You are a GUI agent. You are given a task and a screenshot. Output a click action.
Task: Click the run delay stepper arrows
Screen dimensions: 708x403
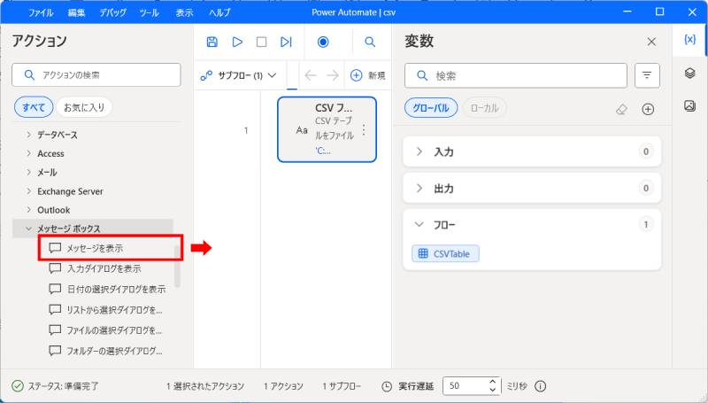click(x=493, y=386)
